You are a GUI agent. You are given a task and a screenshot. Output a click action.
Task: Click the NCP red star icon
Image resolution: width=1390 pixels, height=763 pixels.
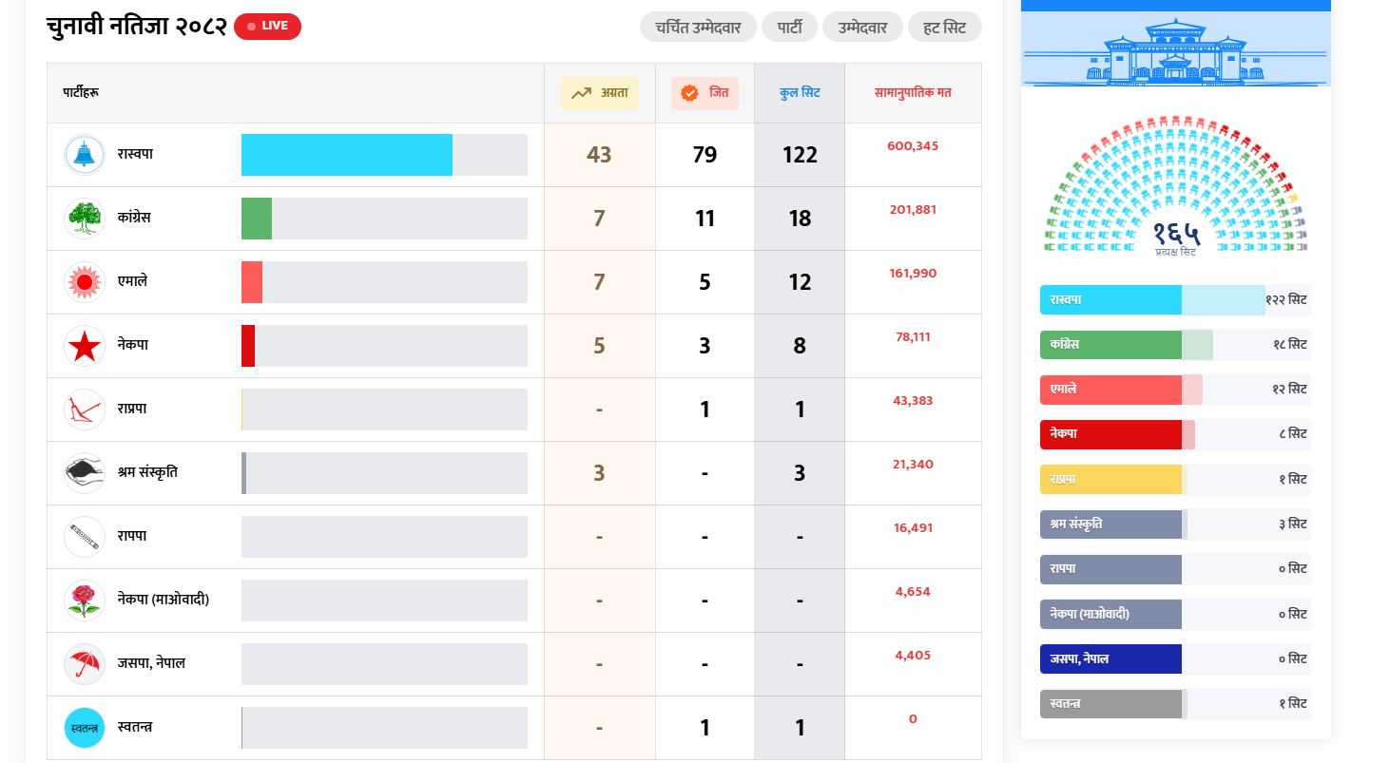click(84, 346)
